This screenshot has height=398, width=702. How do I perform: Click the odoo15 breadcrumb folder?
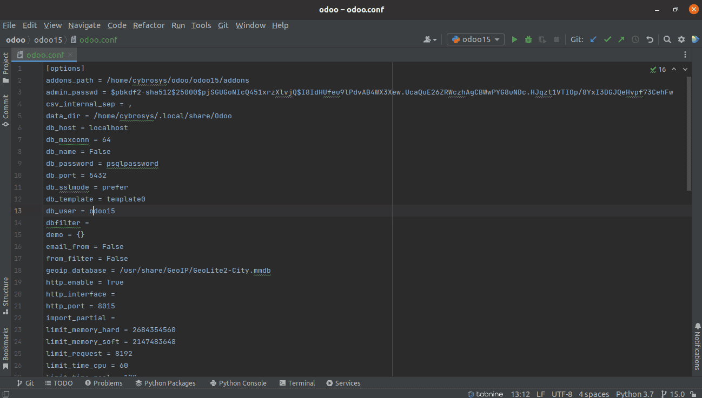pyautogui.click(x=48, y=39)
